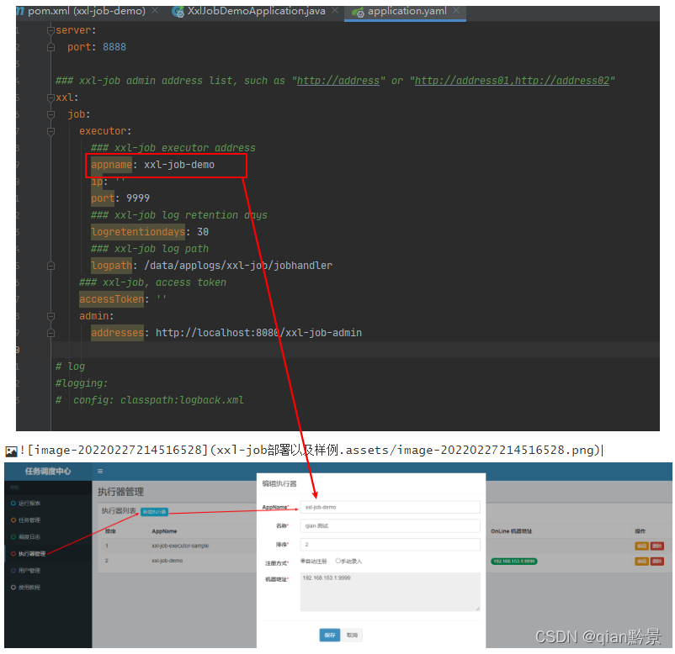Collapse the xxl: block fold marker
Viewport: 675px width, 654px height.
coord(50,98)
